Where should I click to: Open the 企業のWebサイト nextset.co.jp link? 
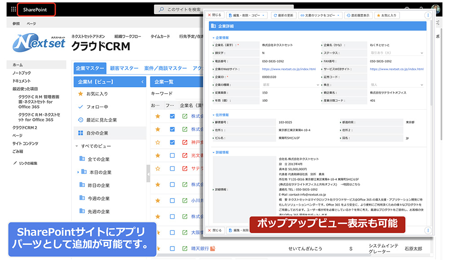click(x=289, y=69)
